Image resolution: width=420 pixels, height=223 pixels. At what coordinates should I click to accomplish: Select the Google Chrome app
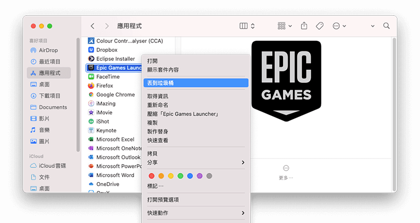tap(111, 94)
